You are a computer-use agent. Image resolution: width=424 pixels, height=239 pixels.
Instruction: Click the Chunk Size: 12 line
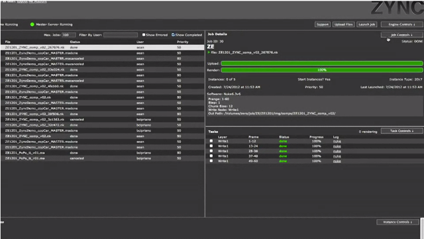221,106
